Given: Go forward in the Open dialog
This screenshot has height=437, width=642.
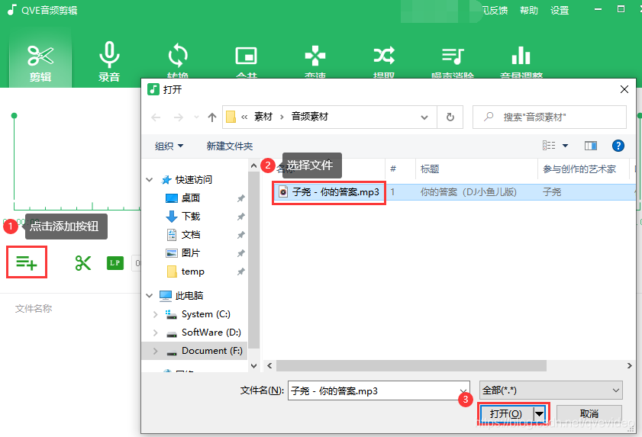Looking at the screenshot, I should pos(179,117).
